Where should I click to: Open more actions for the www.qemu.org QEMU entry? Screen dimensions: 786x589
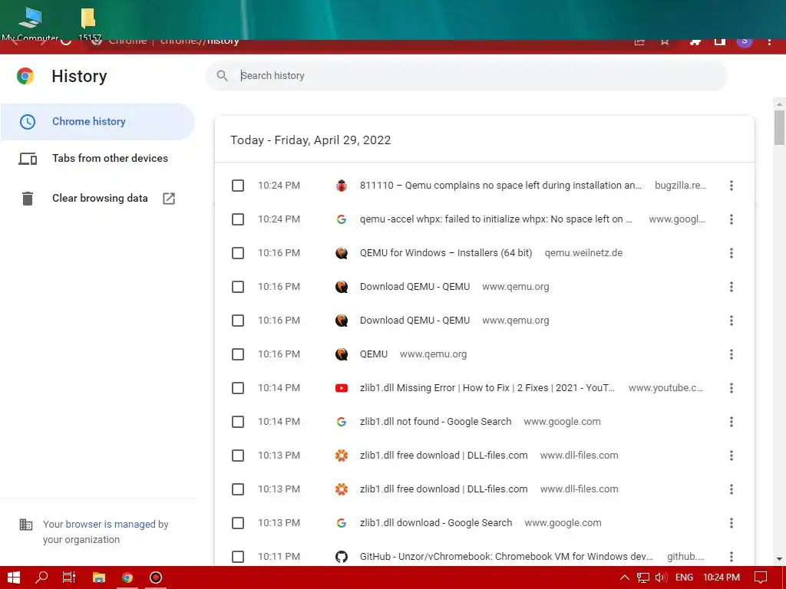[x=732, y=354]
